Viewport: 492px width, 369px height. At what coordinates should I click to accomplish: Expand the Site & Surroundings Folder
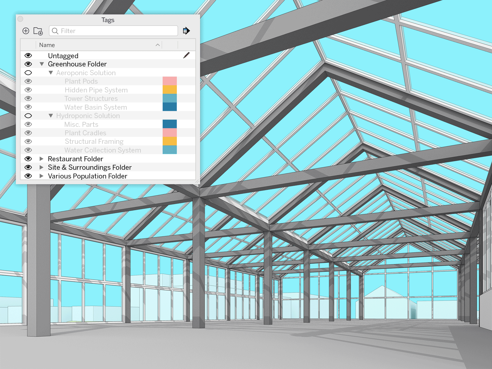pos(42,167)
